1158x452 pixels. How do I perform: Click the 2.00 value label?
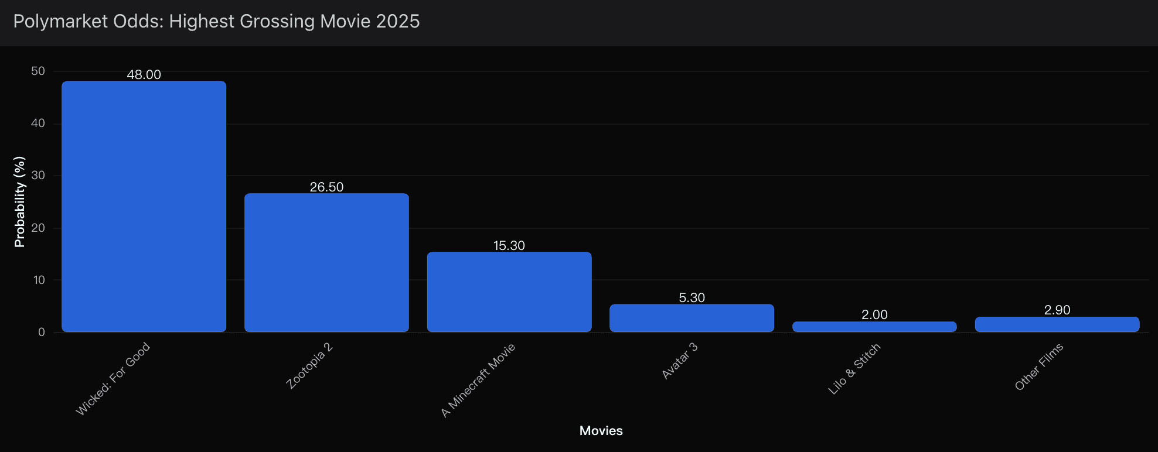(x=874, y=314)
